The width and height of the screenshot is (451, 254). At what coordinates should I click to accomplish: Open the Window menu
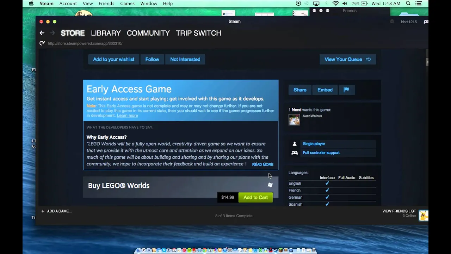(149, 4)
